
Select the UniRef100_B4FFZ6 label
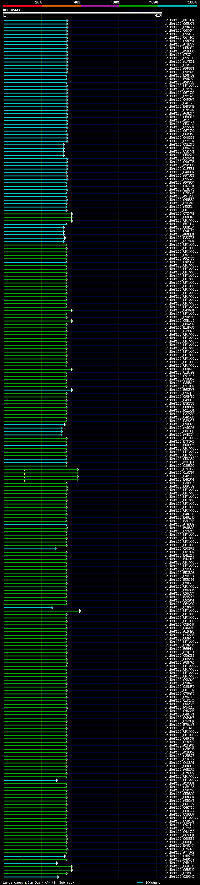tap(179, 103)
